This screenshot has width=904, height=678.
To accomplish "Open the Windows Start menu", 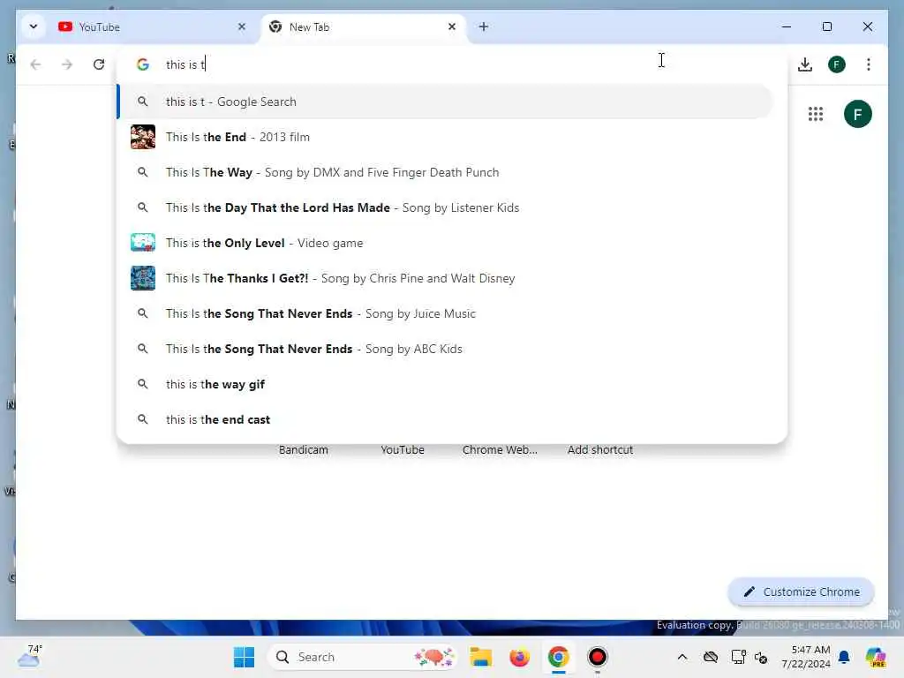I will [x=244, y=657].
